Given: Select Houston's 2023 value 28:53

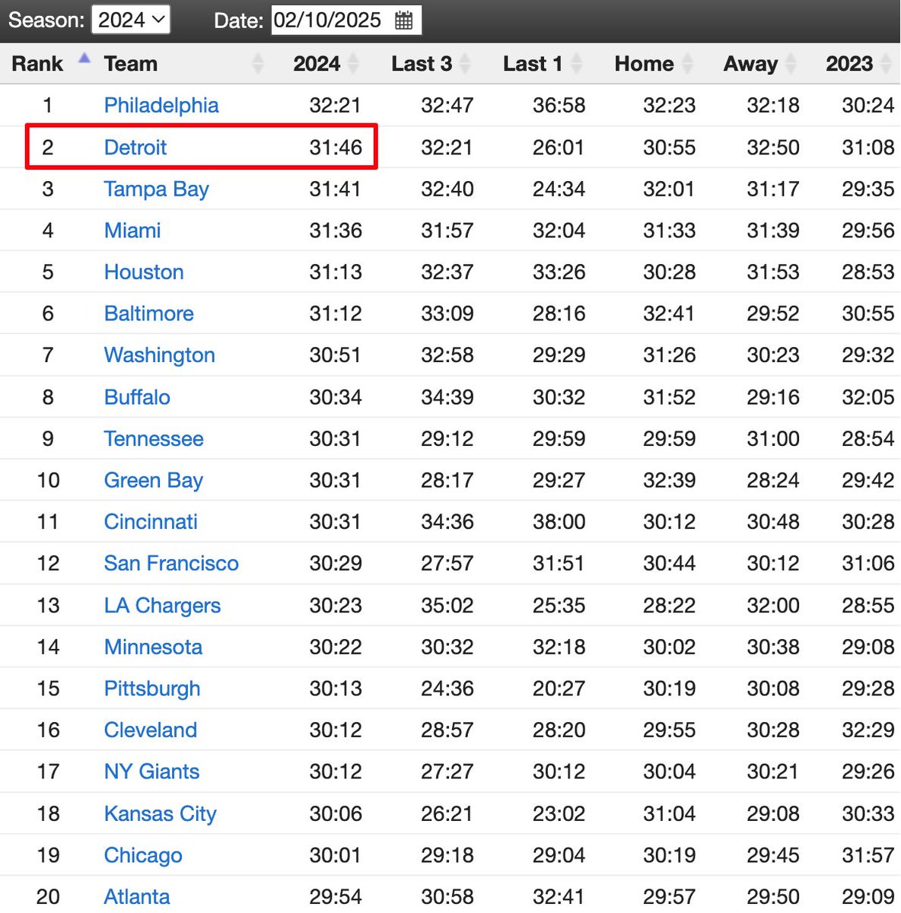Looking at the screenshot, I should [868, 272].
